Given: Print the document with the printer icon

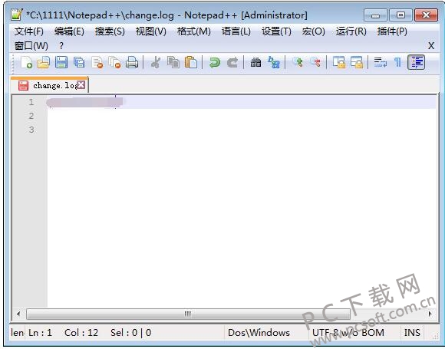Looking at the screenshot, I should 132,62.
